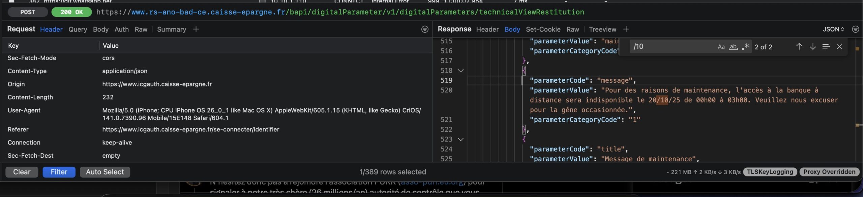Screen dimensions: 863x197
Task: Click the Filter button
Action: pos(59,172)
